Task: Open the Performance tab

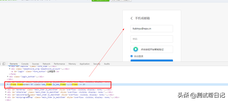Action: (59, 64)
